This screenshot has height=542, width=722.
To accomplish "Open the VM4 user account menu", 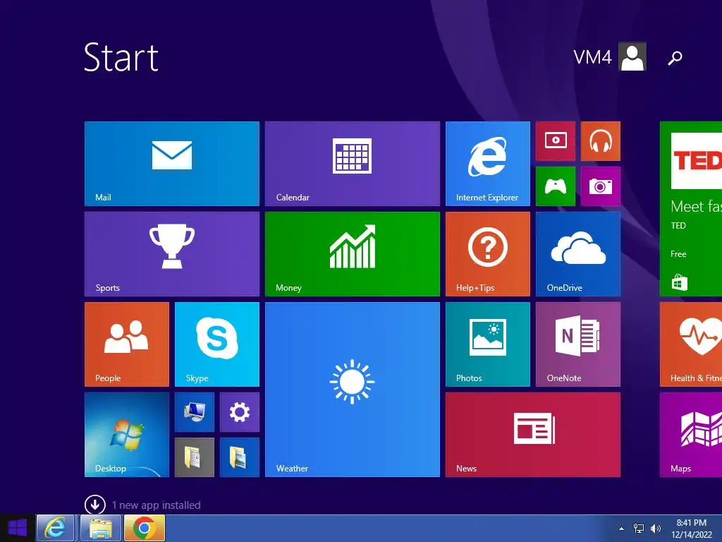I will (609, 56).
